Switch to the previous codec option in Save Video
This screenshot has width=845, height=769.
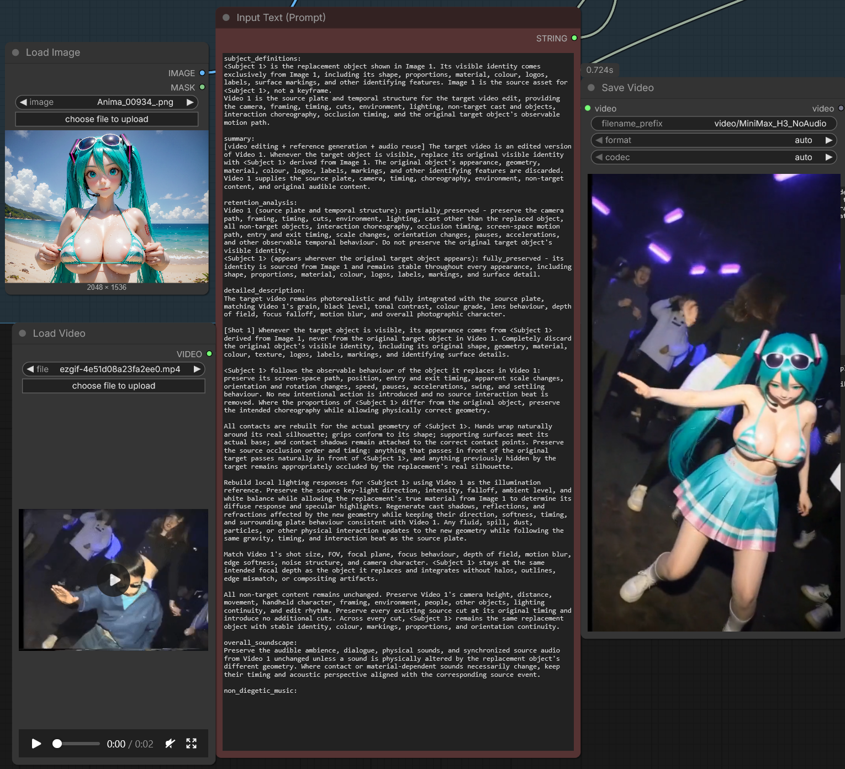599,157
